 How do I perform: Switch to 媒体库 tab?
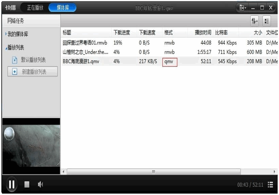click(62, 7)
